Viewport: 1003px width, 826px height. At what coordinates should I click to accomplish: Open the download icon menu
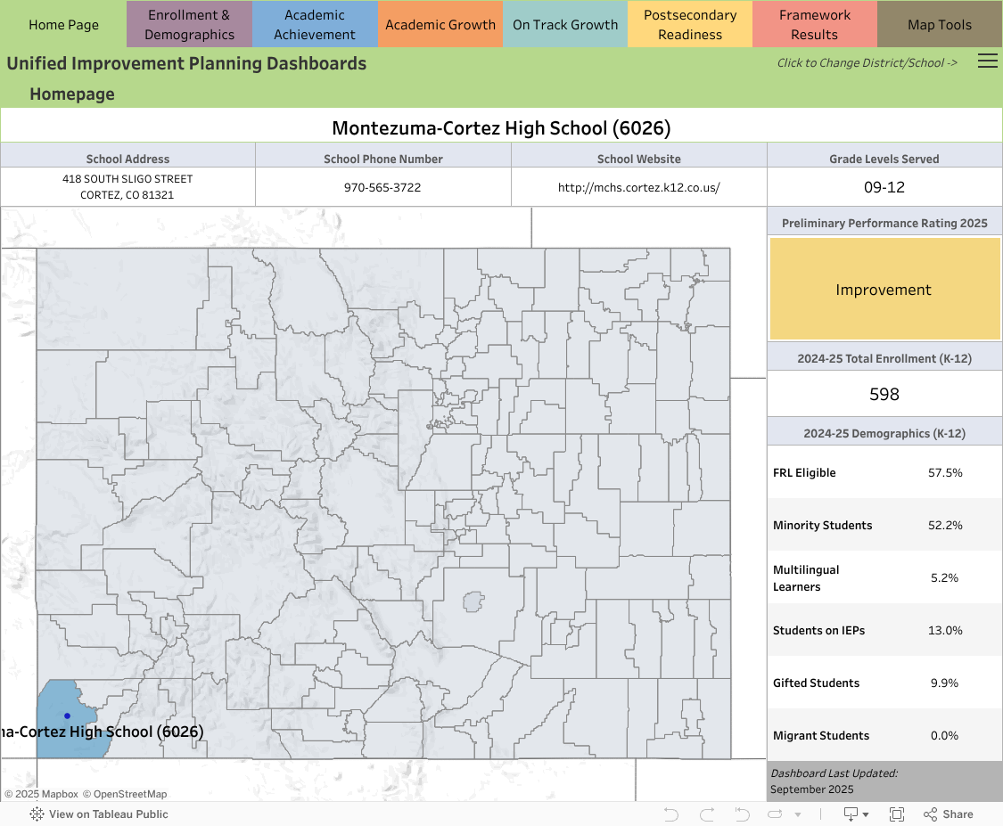pyautogui.click(x=851, y=814)
